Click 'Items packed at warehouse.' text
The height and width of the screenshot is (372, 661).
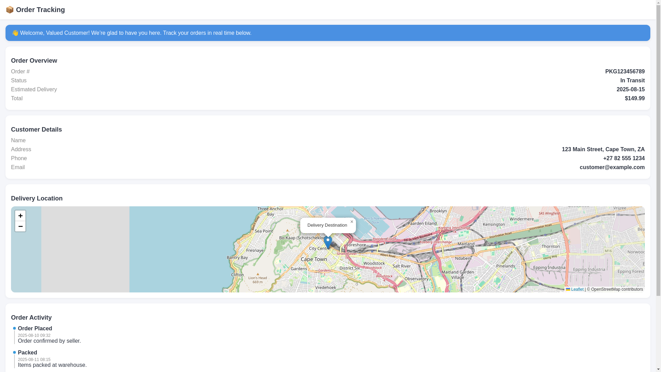click(x=52, y=365)
